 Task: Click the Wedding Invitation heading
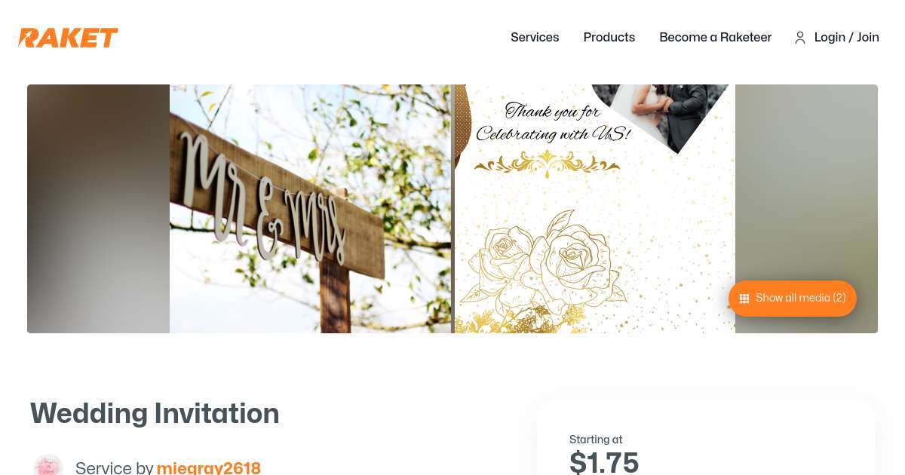(x=155, y=413)
